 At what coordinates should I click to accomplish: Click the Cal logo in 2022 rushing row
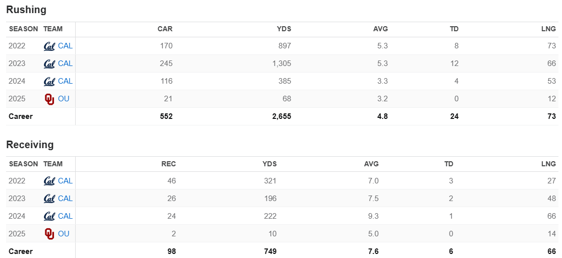pos(49,46)
